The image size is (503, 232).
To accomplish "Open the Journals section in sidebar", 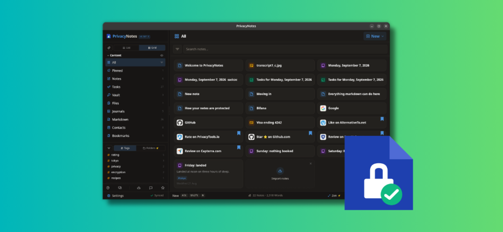I will click(x=136, y=111).
